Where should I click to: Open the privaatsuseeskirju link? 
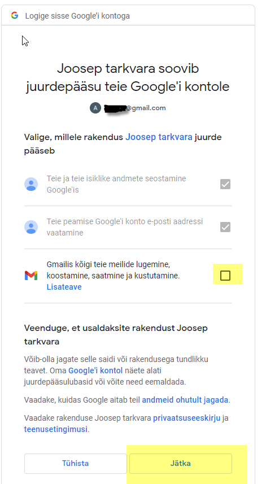[x=187, y=418]
